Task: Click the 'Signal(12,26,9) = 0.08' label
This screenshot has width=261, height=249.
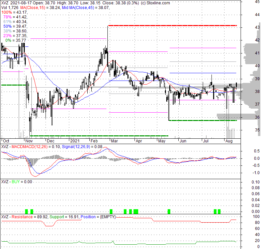Action: pyautogui.click(x=82, y=147)
